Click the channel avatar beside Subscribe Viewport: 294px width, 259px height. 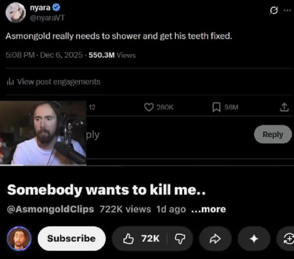coord(19,238)
